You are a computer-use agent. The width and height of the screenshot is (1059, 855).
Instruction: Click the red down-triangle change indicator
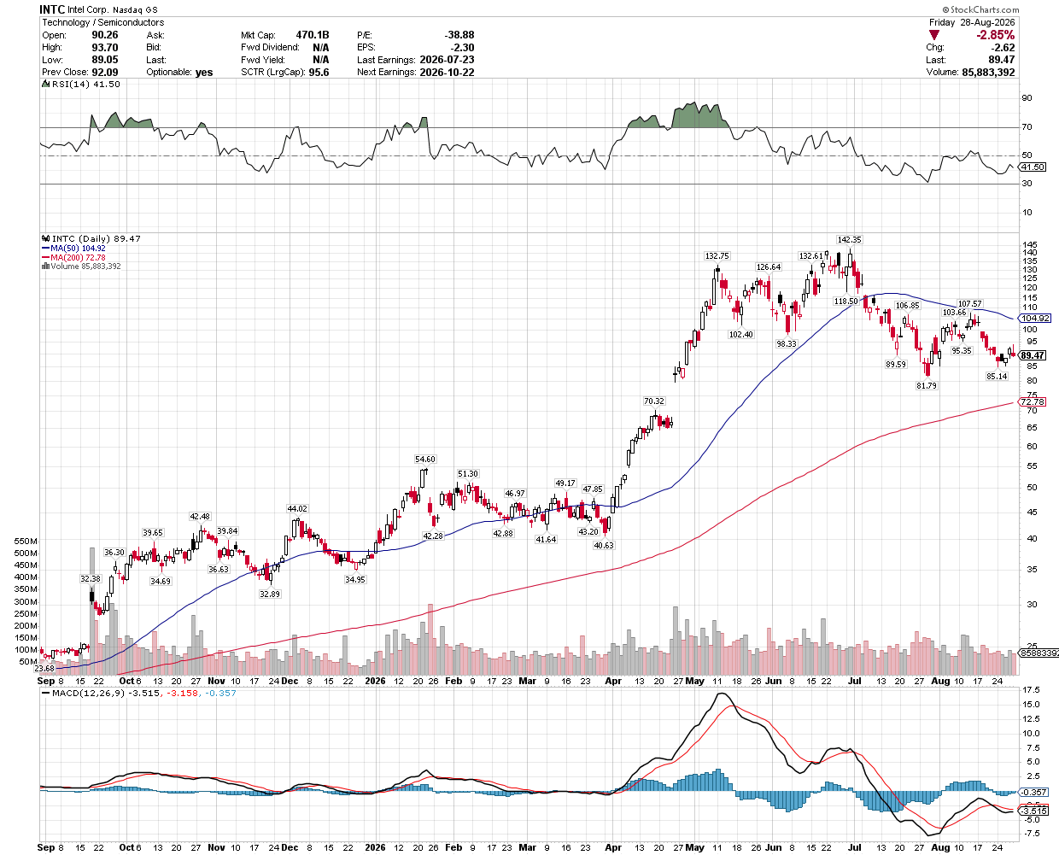(x=934, y=35)
